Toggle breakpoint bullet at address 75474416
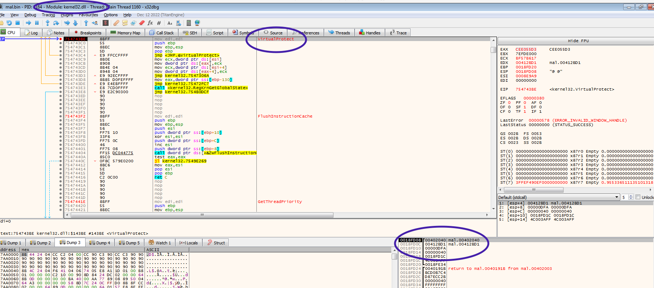 coord(60,177)
